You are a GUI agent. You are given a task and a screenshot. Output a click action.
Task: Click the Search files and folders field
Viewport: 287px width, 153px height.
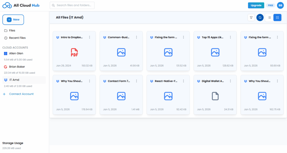pyautogui.click(x=72, y=6)
